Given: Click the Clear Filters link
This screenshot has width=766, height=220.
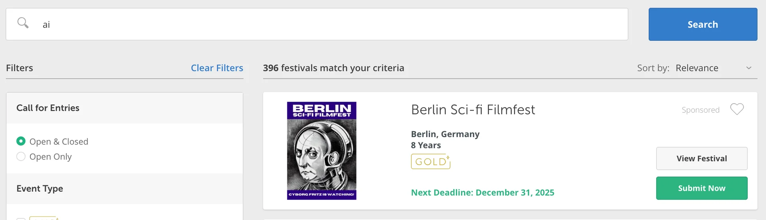Looking at the screenshot, I should (217, 68).
